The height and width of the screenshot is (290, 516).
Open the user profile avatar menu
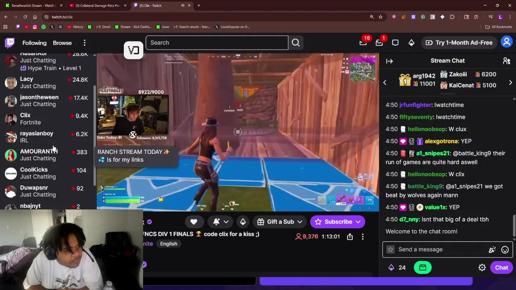(506, 42)
